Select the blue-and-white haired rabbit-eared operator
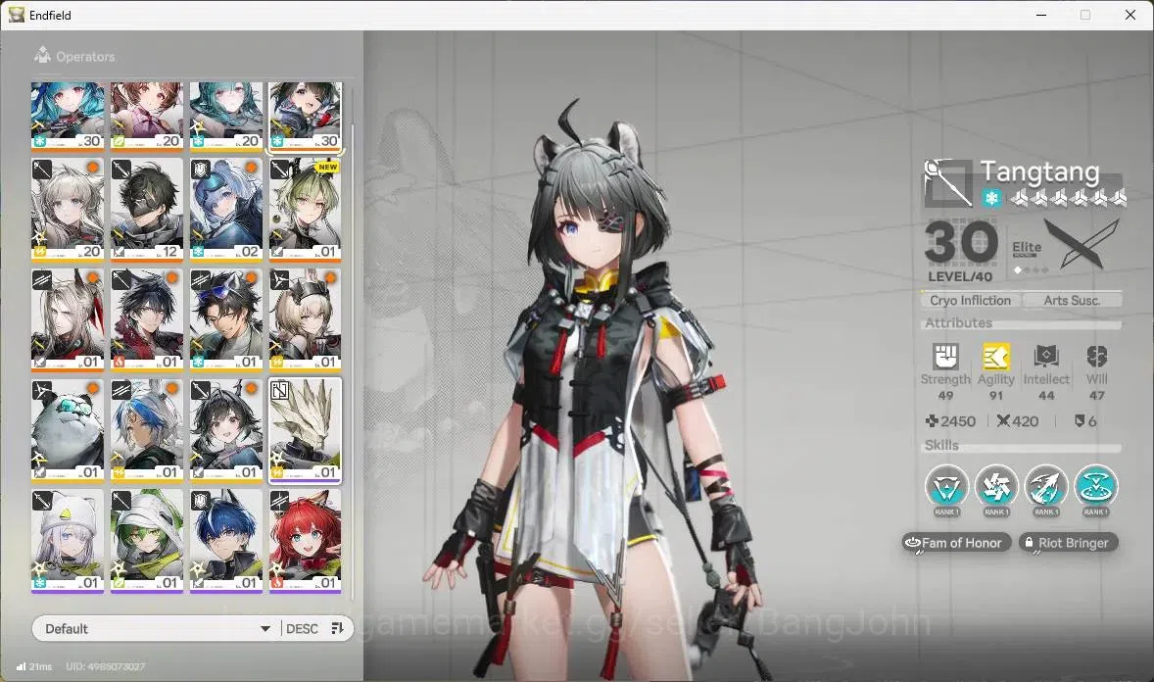 (147, 431)
